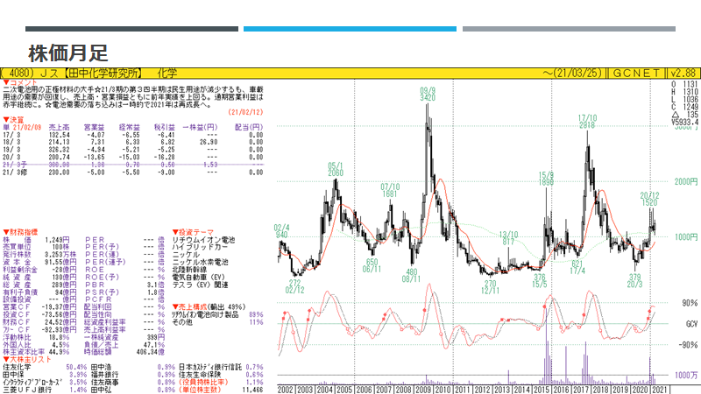Click the 経常益 column header
The image size is (701, 394).
[129, 127]
